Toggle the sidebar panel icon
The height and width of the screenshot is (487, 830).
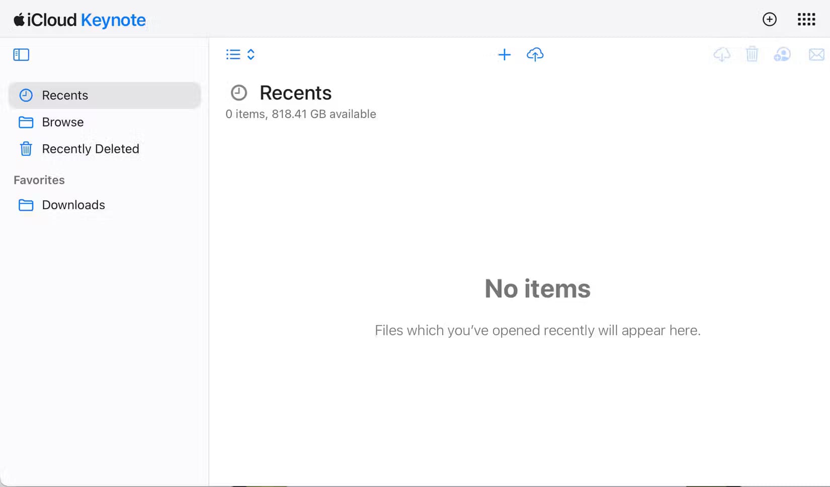coord(21,54)
